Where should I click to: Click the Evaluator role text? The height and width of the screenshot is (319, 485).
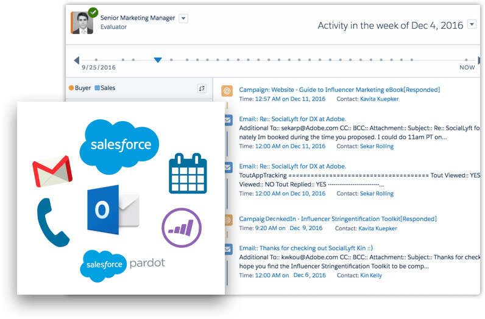[x=113, y=27]
